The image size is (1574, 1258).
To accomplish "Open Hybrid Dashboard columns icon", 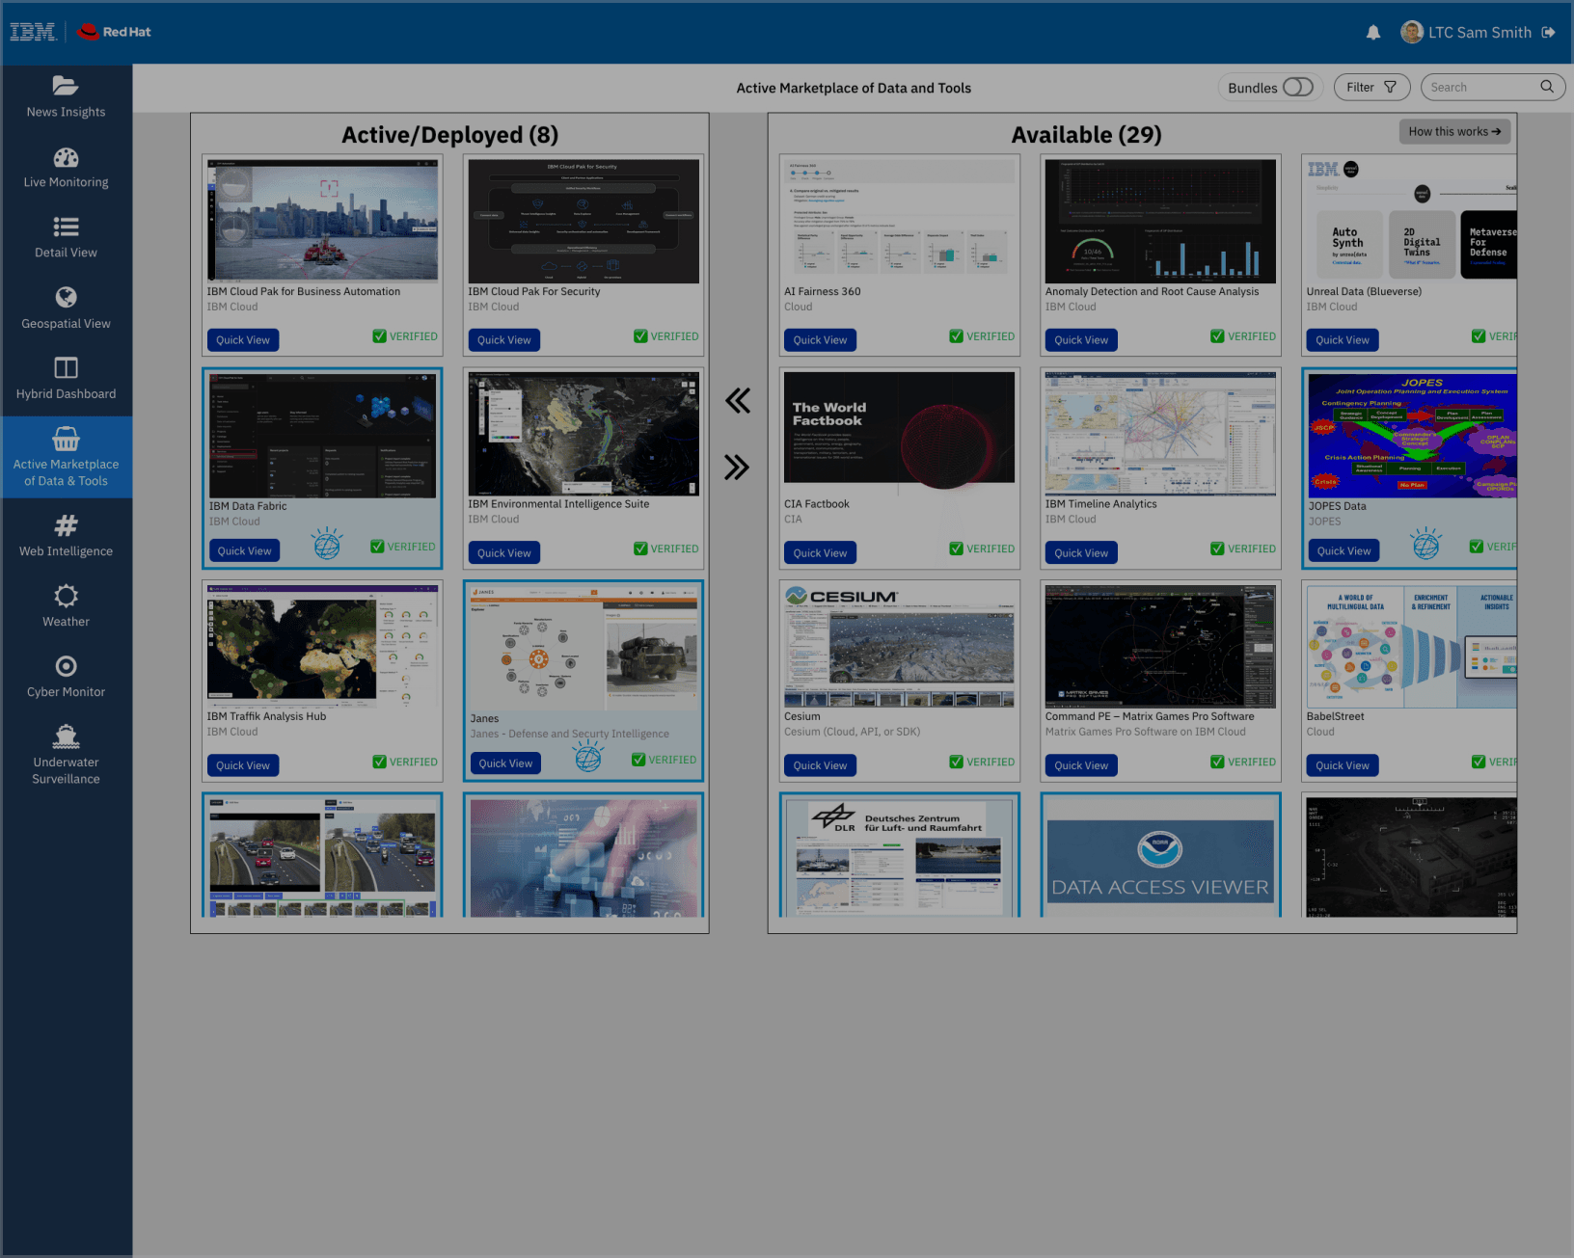I will pyautogui.click(x=66, y=367).
